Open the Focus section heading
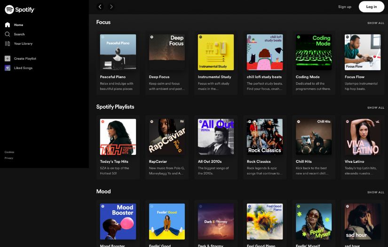 click(103, 22)
